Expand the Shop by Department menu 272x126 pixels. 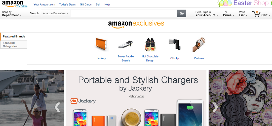pos(12,14)
